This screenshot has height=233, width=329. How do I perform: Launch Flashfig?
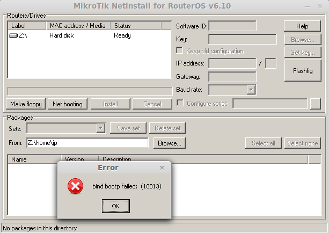pos(303,71)
